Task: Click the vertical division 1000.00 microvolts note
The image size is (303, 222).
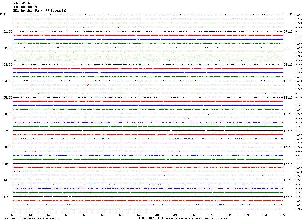Action: coord(32,218)
